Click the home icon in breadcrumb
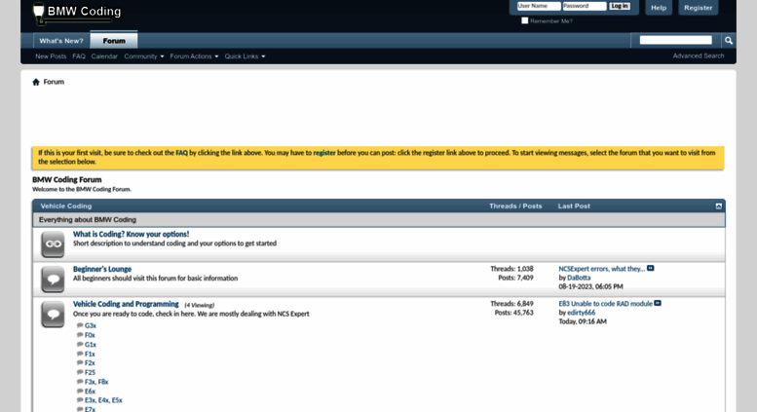The image size is (757, 412). click(36, 82)
